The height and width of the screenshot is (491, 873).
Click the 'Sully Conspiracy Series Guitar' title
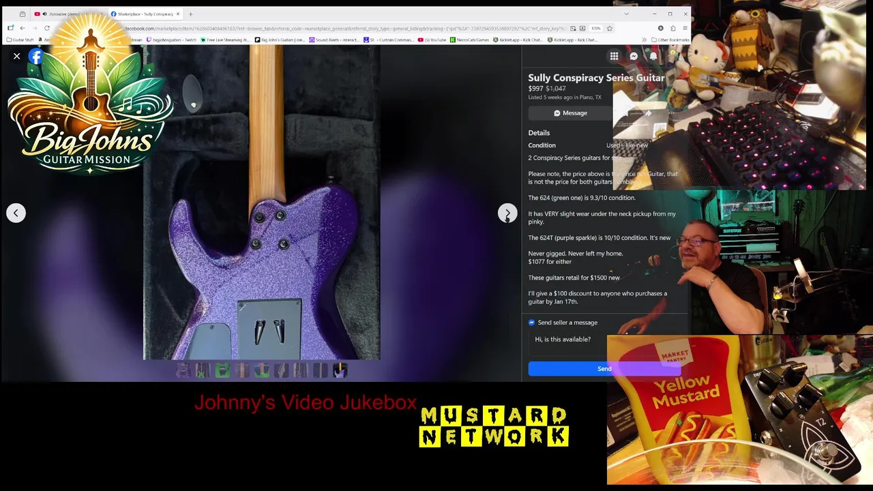click(596, 78)
